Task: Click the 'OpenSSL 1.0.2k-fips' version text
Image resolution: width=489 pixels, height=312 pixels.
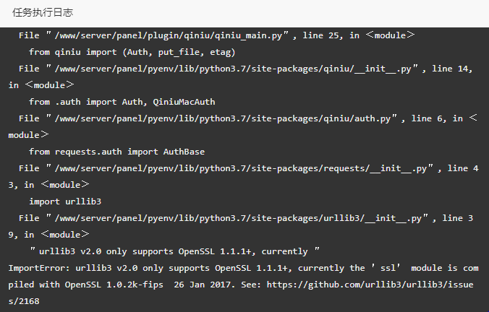Action: 114,285
